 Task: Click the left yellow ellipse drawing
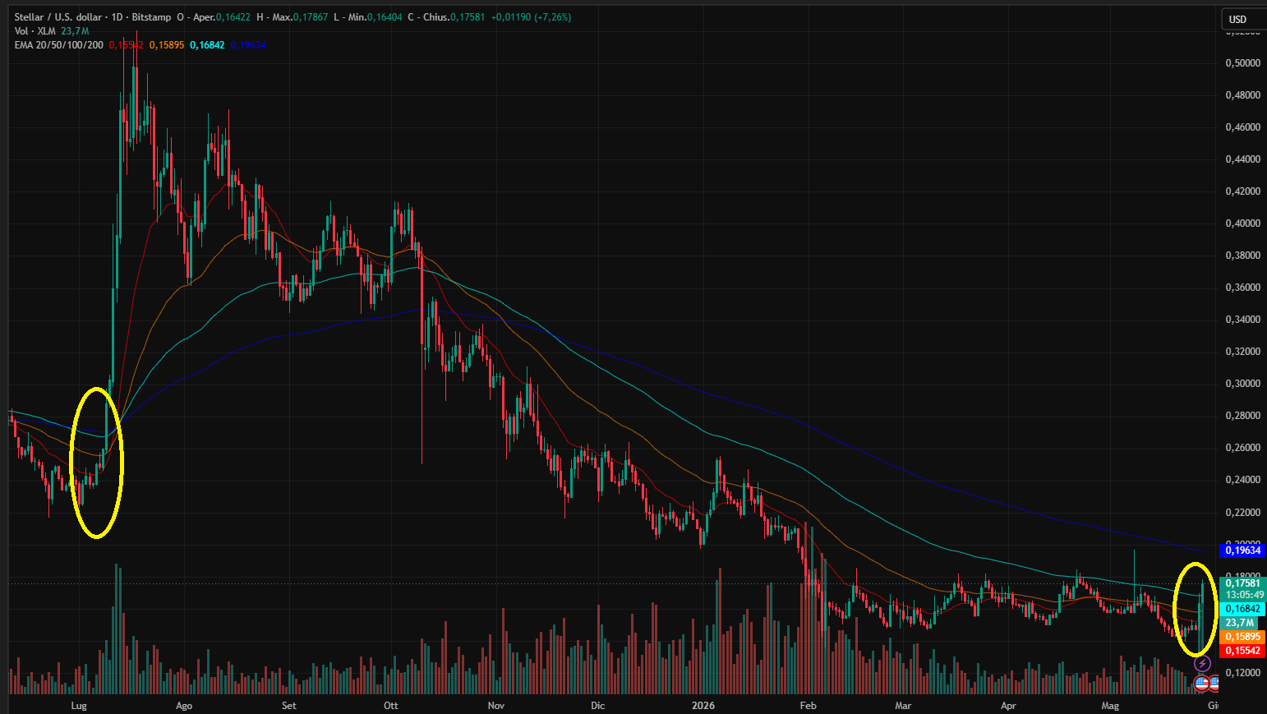pyautogui.click(x=97, y=463)
